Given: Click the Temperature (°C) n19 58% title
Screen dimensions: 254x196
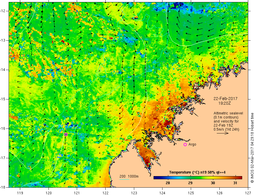Looking at the screenshot, I should click(197, 172).
